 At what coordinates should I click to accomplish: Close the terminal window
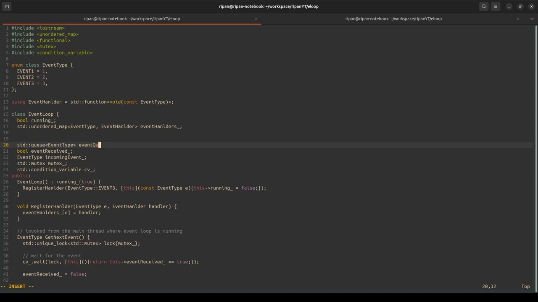point(532,6)
